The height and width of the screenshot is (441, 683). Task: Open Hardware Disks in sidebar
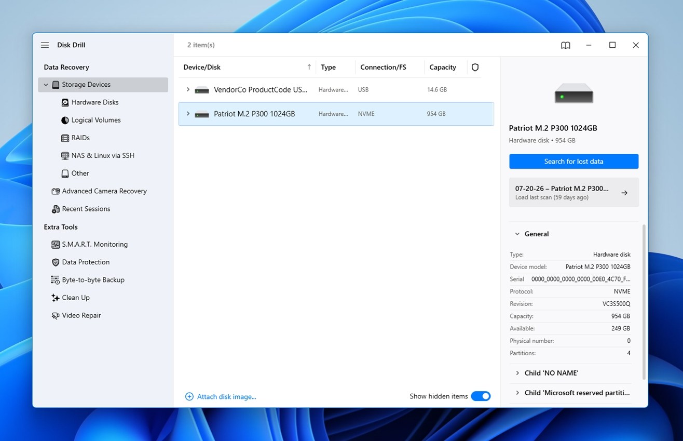[x=95, y=102]
